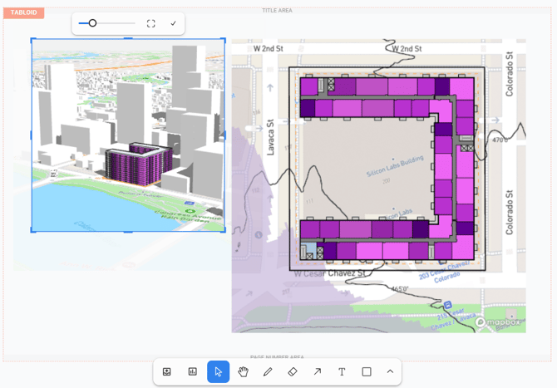
Task: Expand the toolbar with chevron up
Action: coord(390,372)
